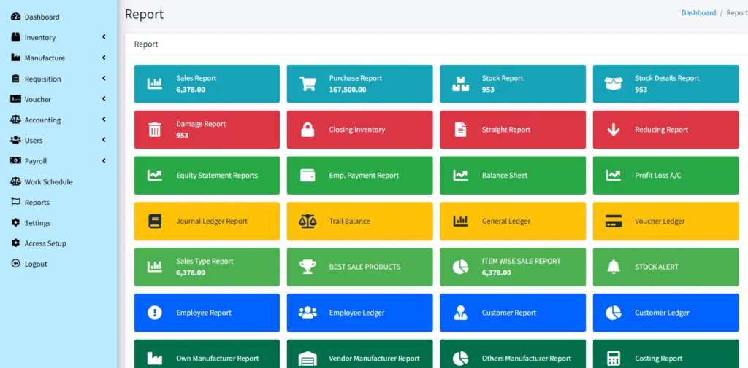Click the Best Sale Products trophy icon
Image resolution: width=748 pixels, height=368 pixels.
point(308,267)
